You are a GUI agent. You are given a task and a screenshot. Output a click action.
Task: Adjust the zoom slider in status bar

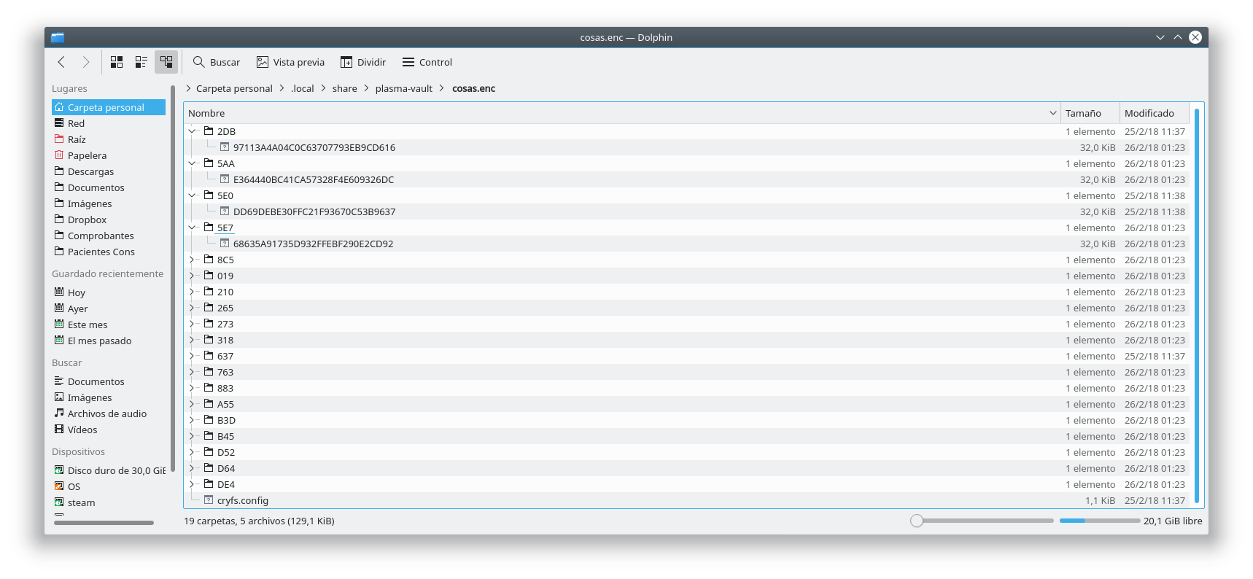point(982,521)
